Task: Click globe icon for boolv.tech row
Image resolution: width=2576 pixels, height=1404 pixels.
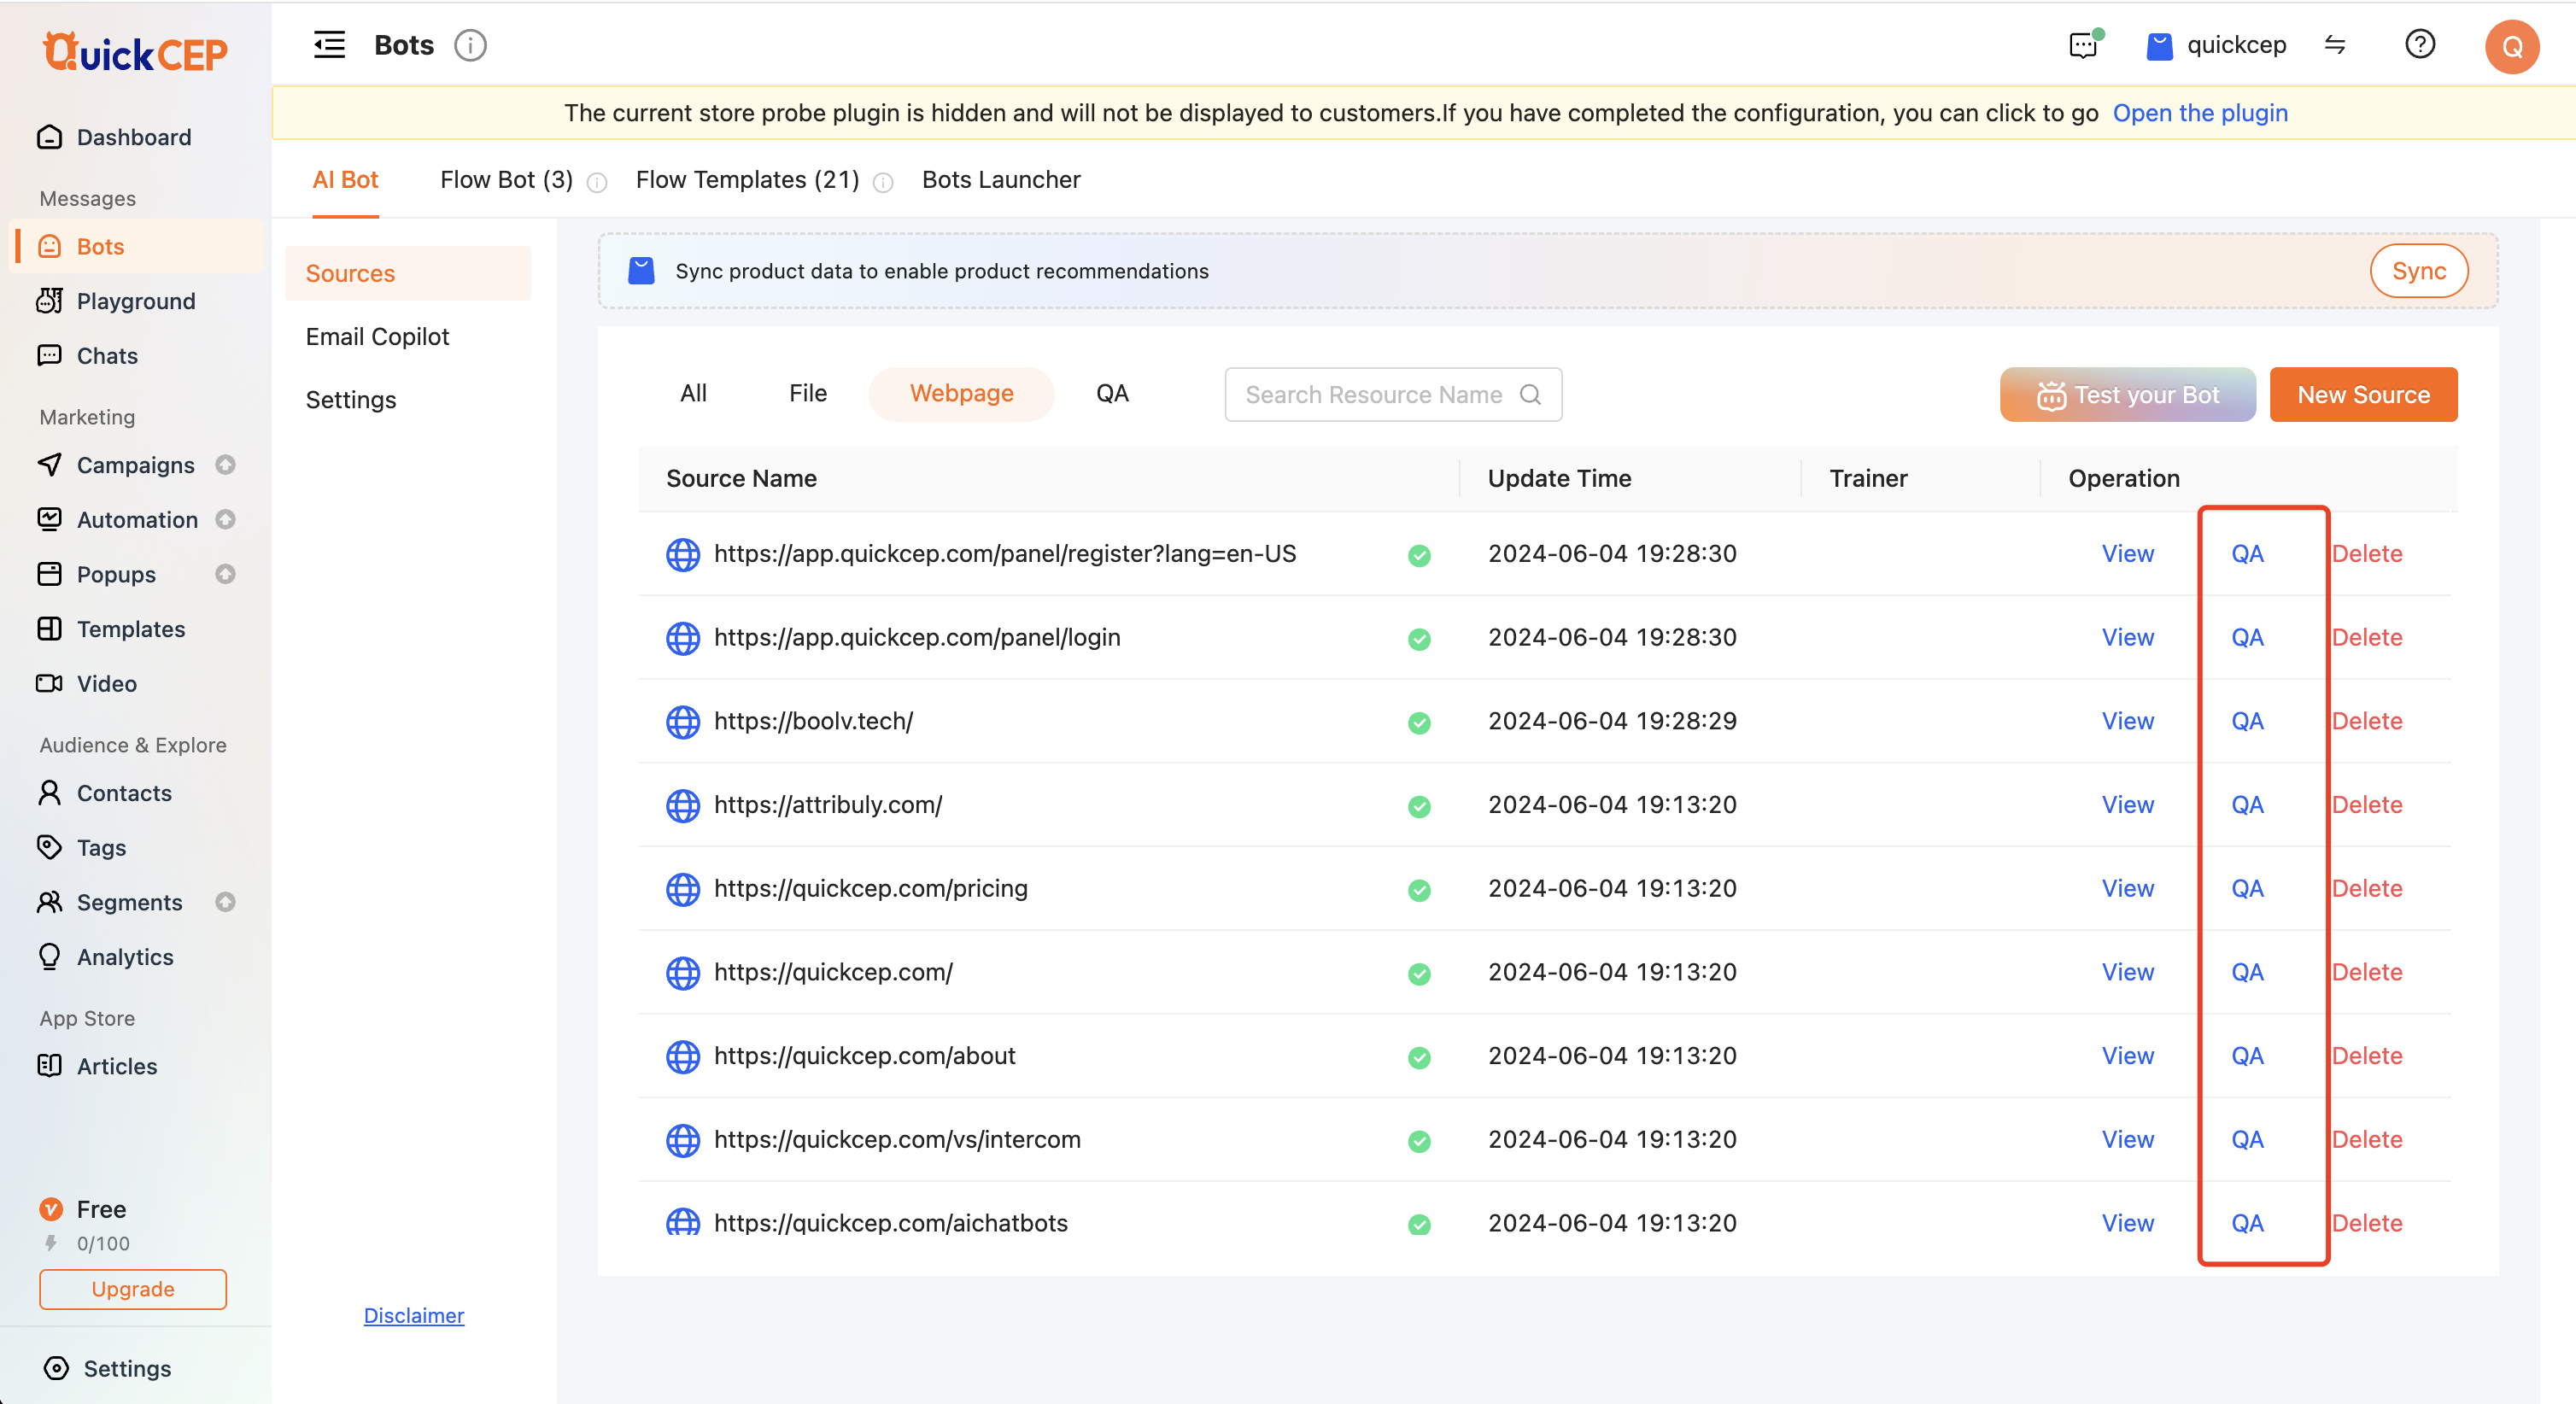Action: pyautogui.click(x=683, y=721)
